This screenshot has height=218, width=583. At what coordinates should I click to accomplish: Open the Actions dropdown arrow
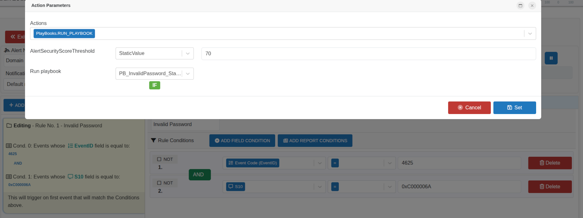coord(530,34)
